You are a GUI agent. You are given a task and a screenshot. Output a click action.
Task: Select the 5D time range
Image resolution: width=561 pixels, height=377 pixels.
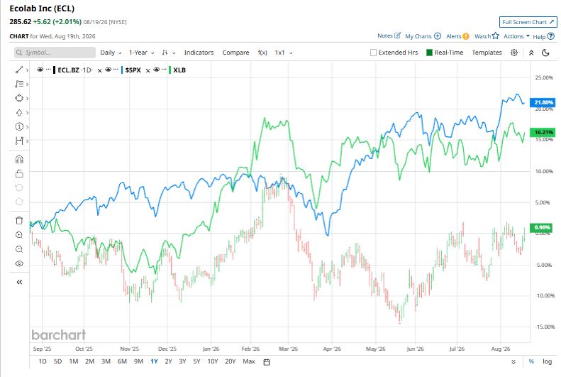click(57, 361)
